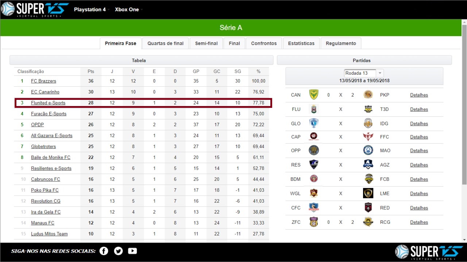Switch to the Estatísticas tab
The image size is (467, 262).
[301, 43]
